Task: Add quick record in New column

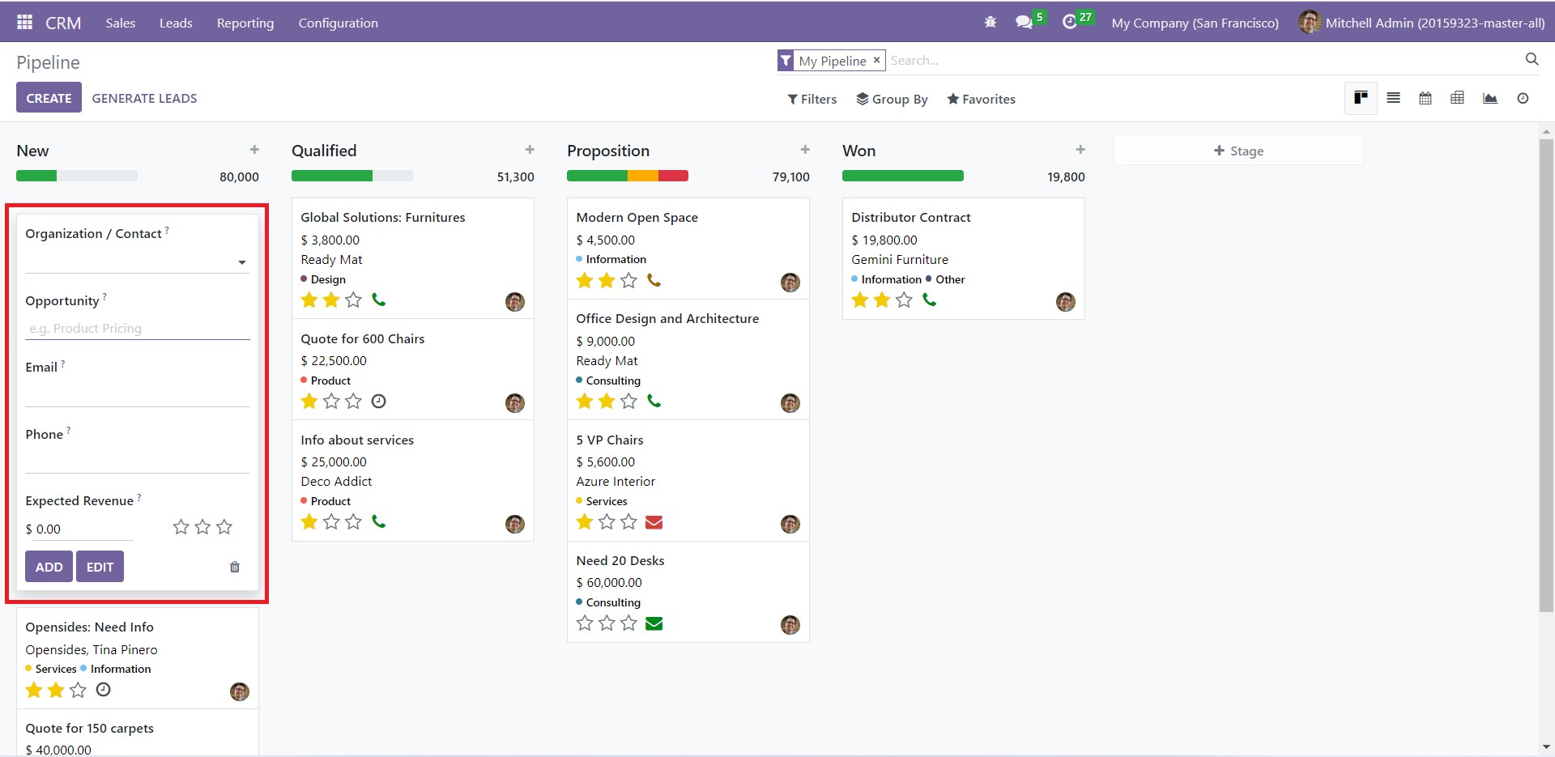Action: (x=254, y=150)
